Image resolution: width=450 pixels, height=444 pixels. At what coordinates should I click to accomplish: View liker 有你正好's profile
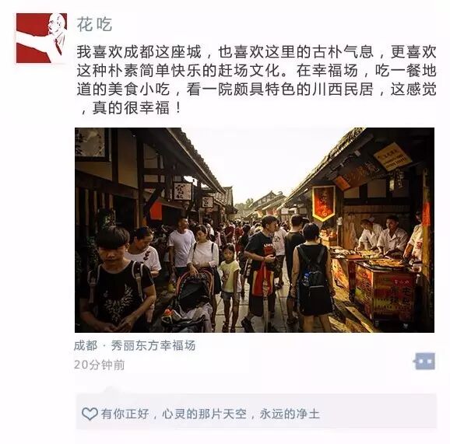pyautogui.click(x=125, y=414)
